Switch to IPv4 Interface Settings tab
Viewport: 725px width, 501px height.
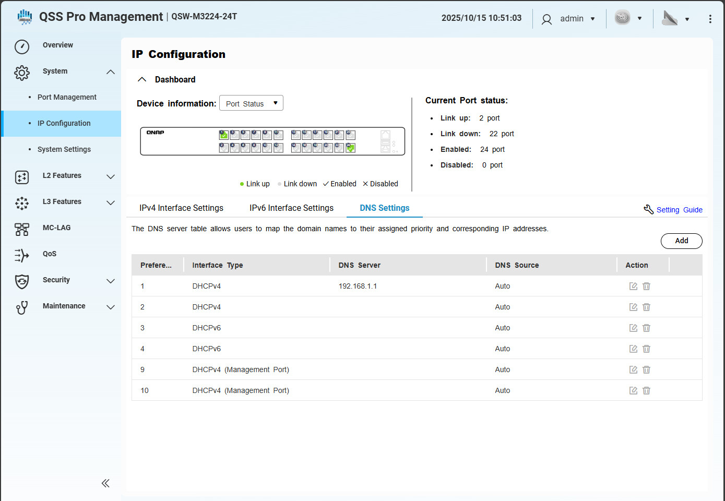181,208
